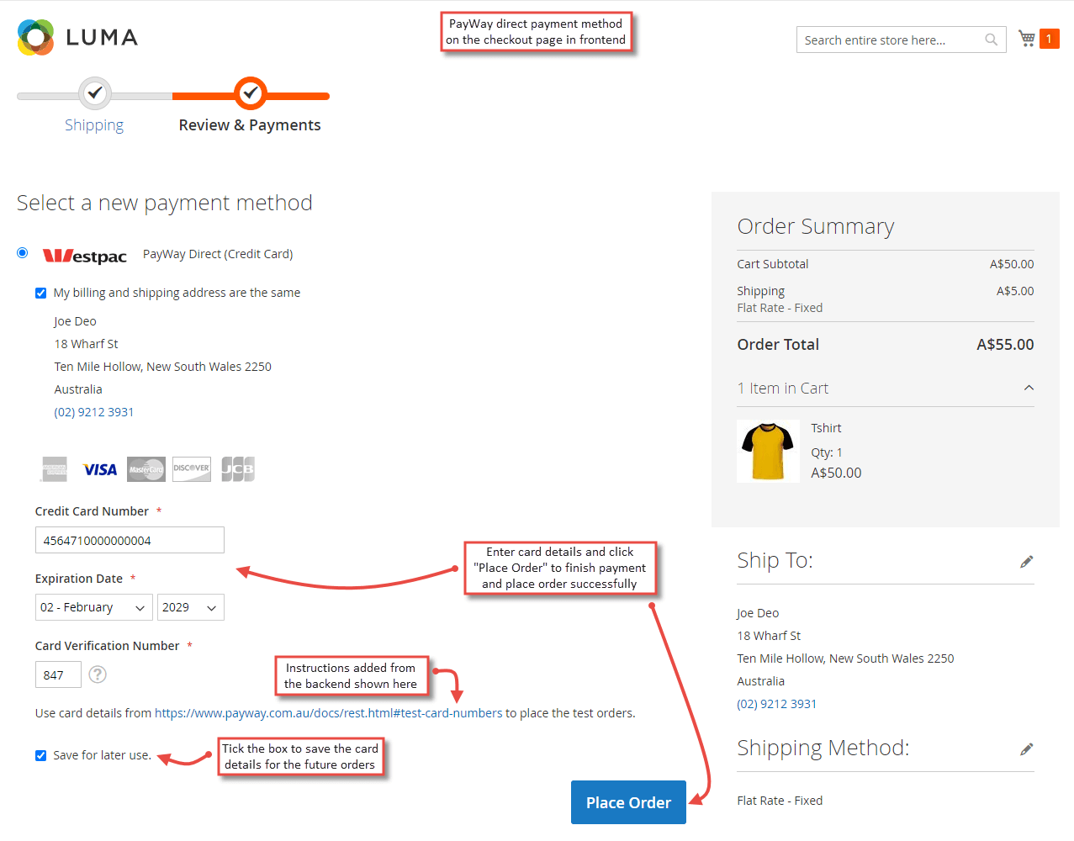Click the Flat Rate - Fixed shipping method text
This screenshot has width=1074, height=841.
780,801
